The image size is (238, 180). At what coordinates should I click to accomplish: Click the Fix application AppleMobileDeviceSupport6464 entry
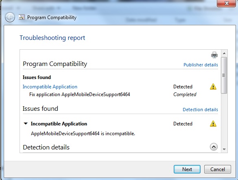(79, 94)
